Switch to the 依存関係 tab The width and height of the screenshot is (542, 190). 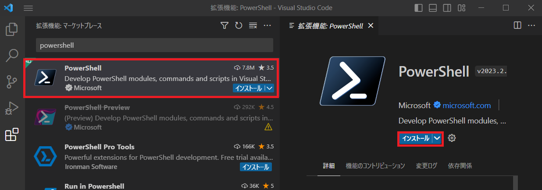click(x=460, y=166)
